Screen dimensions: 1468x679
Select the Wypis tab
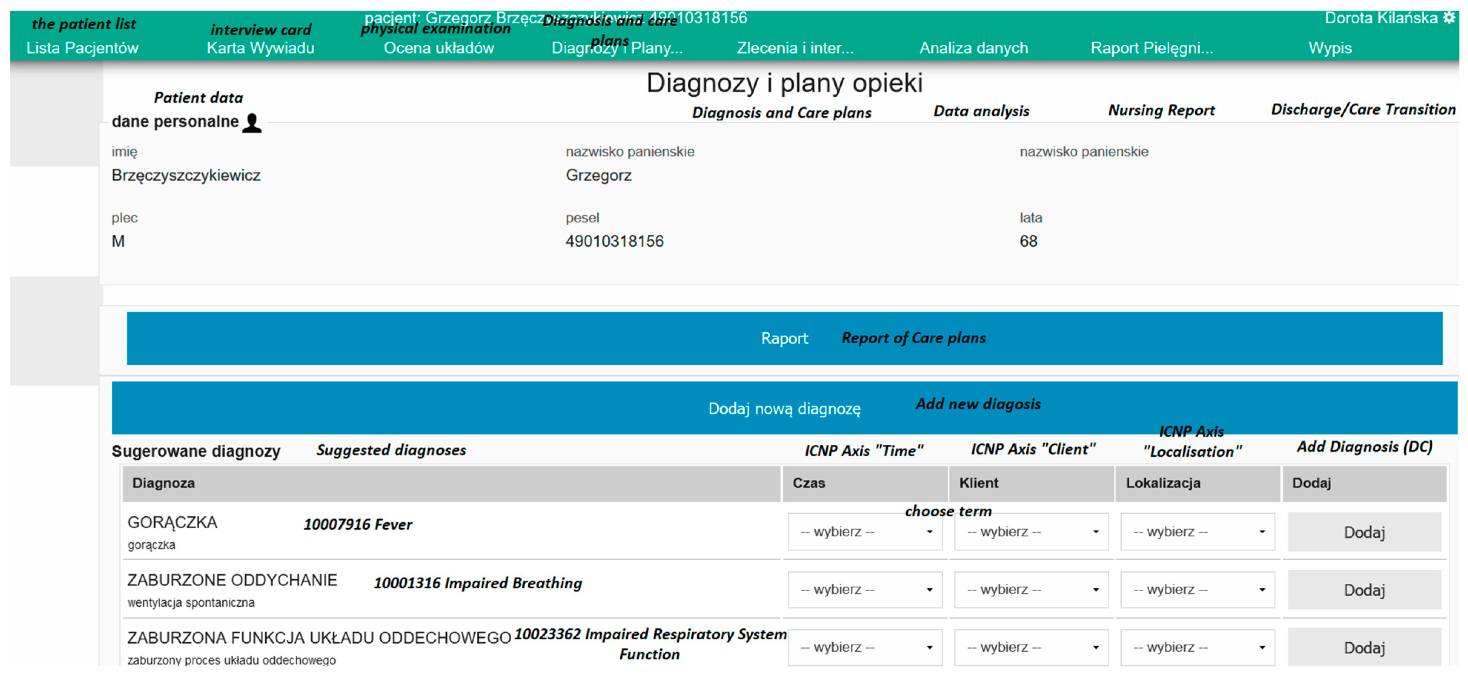click(1329, 48)
